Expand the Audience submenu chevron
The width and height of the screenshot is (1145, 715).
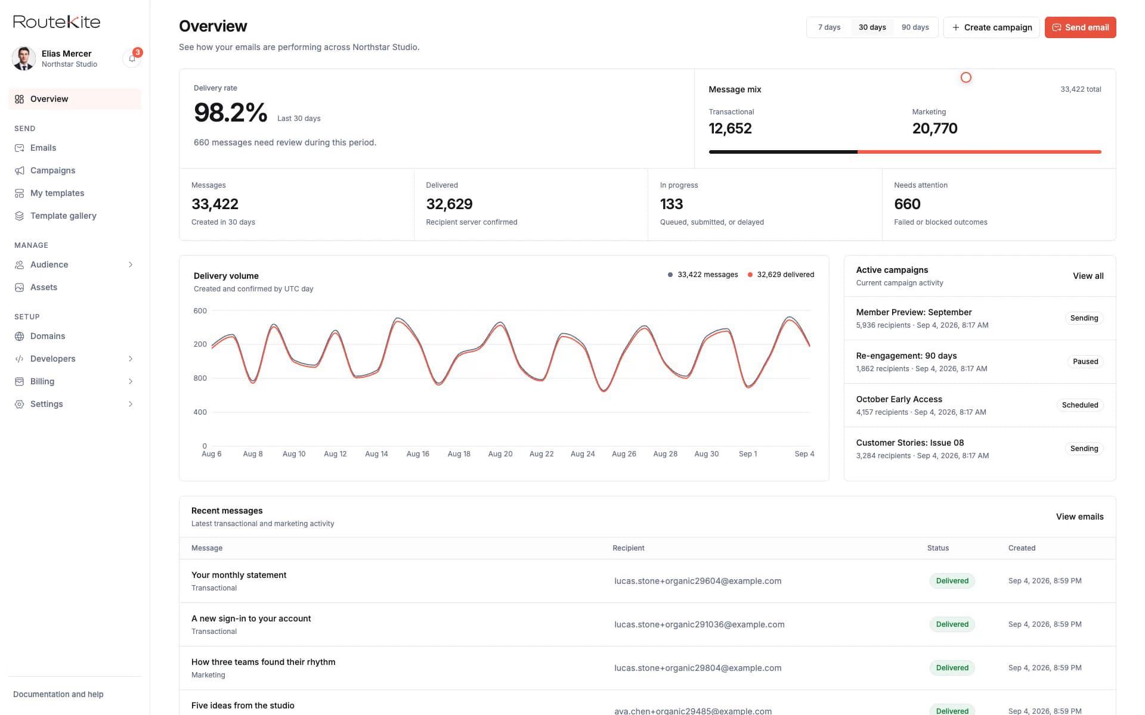pyautogui.click(x=131, y=265)
